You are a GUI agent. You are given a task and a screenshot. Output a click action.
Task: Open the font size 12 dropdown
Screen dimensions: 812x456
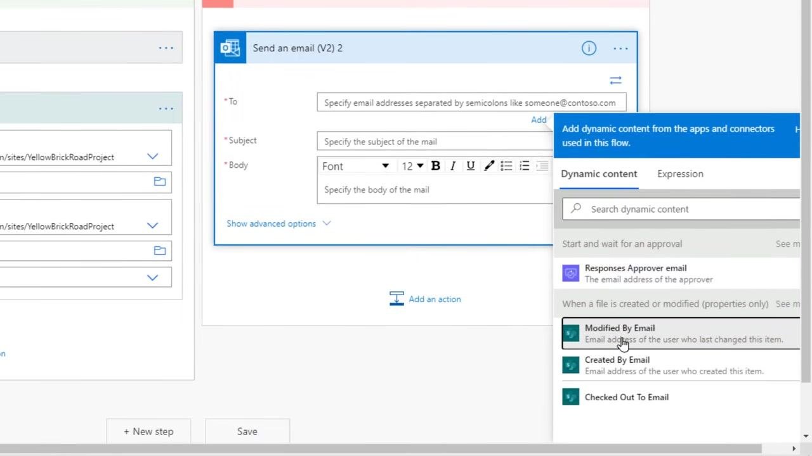pos(412,166)
